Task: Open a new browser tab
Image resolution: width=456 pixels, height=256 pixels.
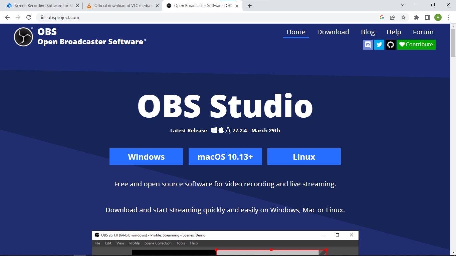Action: click(x=250, y=5)
